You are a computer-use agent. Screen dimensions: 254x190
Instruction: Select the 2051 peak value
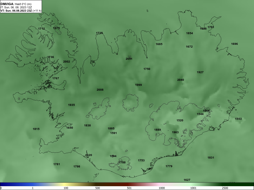coord(129,59)
